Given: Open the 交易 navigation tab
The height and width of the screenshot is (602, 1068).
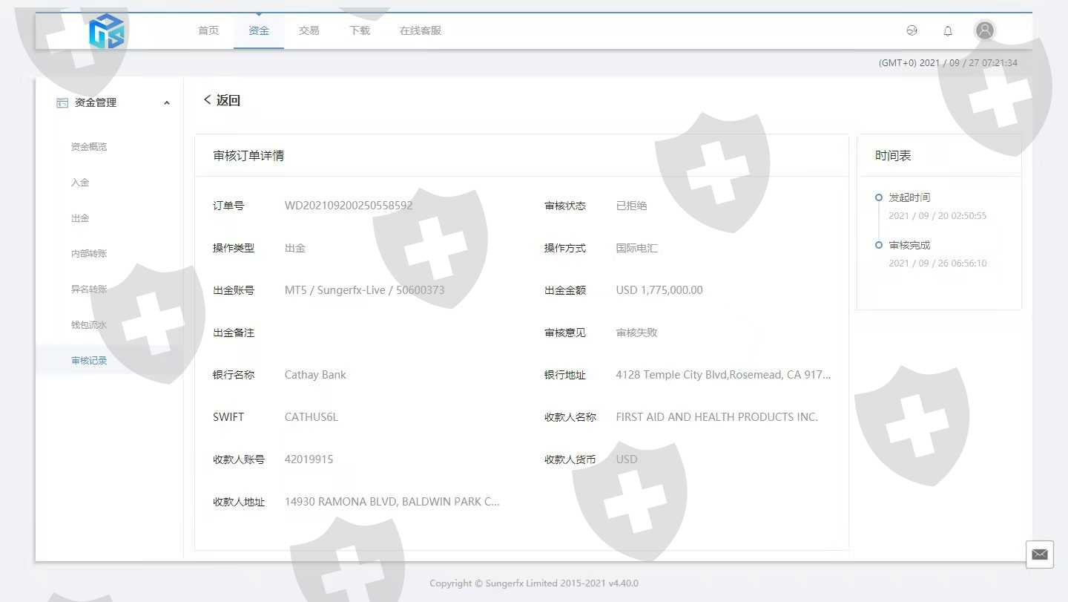Looking at the screenshot, I should pos(309,30).
